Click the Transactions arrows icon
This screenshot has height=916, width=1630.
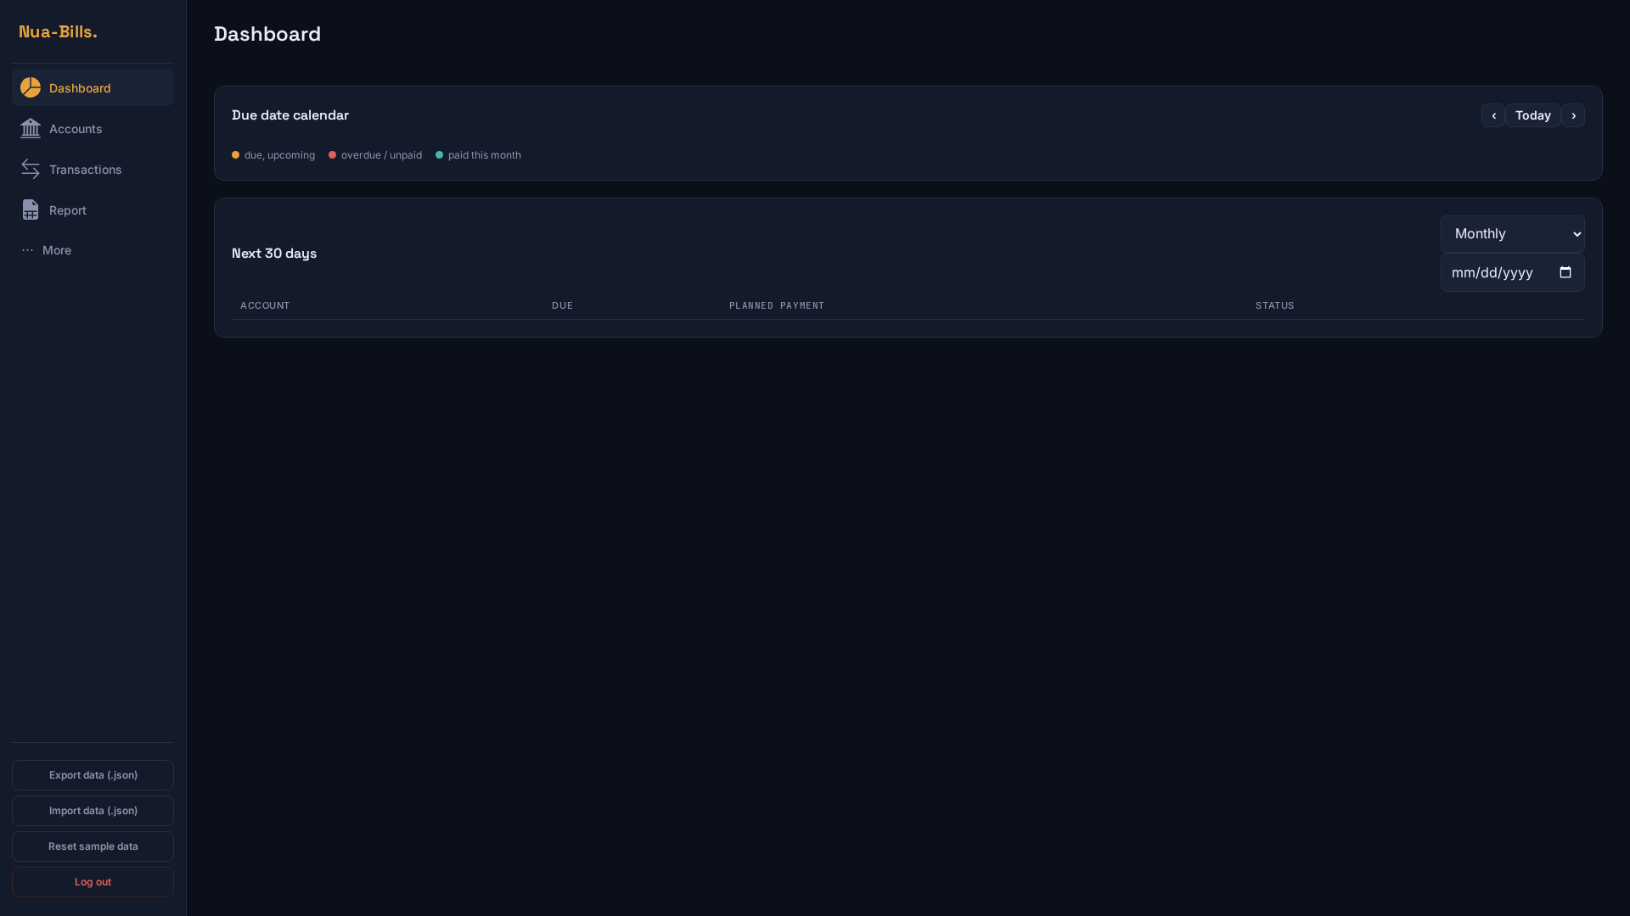[31, 169]
